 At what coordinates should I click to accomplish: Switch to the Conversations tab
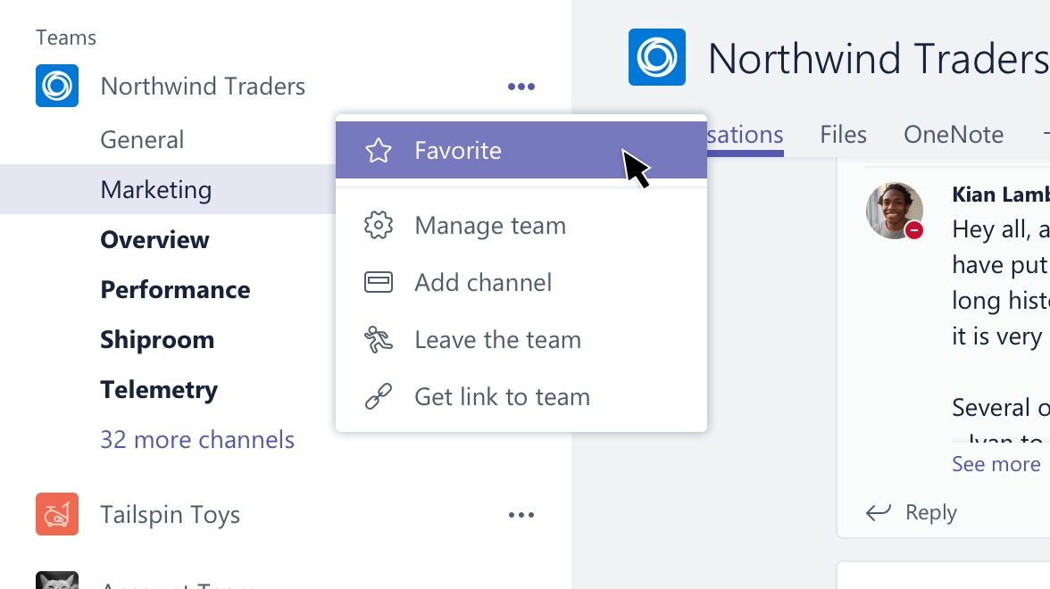point(745,136)
